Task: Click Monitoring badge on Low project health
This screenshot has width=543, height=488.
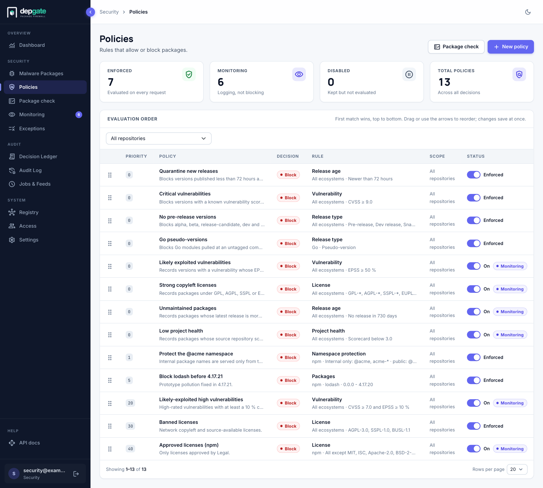Action: click(x=510, y=335)
